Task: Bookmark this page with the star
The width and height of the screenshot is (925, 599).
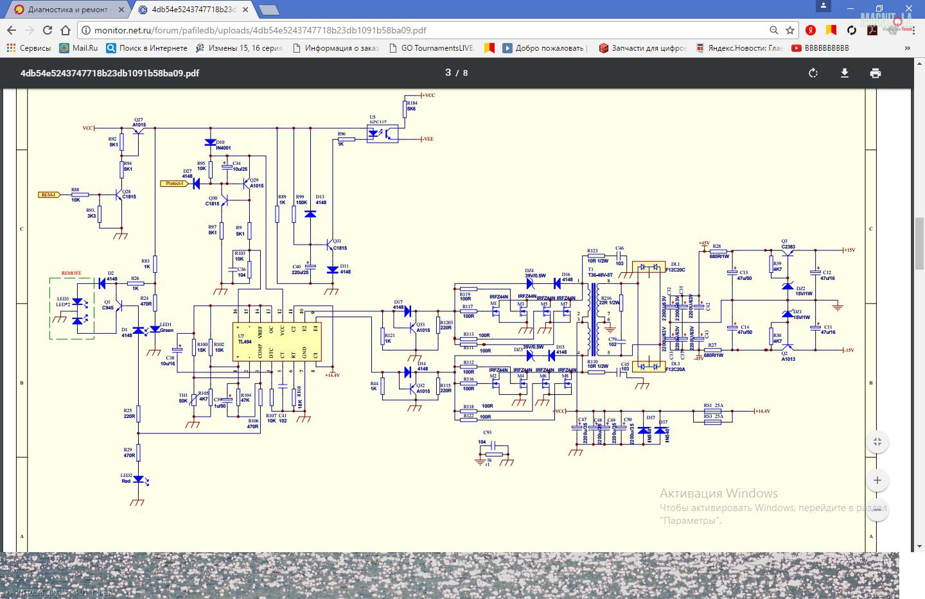Action: click(790, 30)
